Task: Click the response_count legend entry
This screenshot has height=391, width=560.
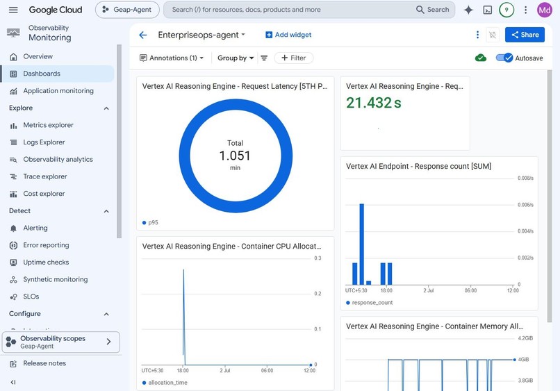Action: click(370, 303)
